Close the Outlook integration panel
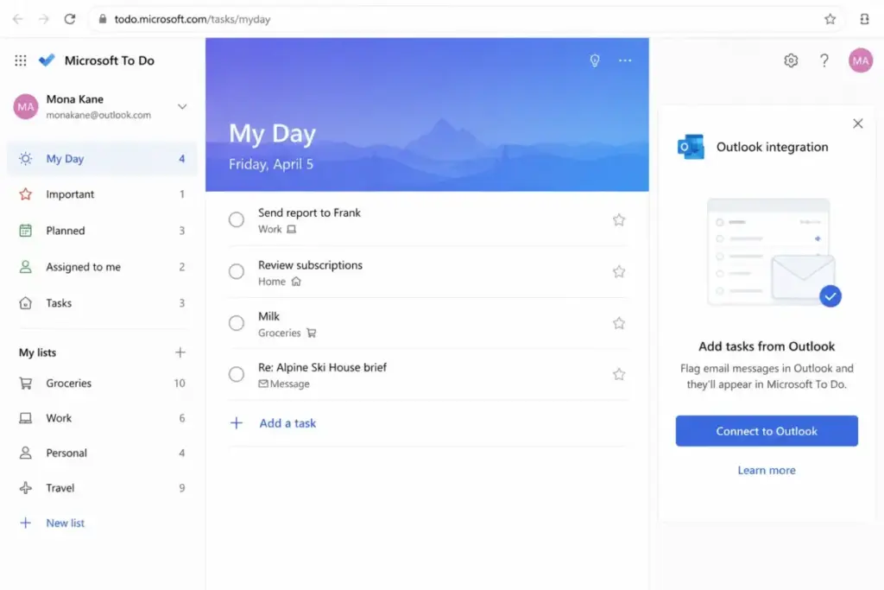The width and height of the screenshot is (884, 590). (857, 124)
